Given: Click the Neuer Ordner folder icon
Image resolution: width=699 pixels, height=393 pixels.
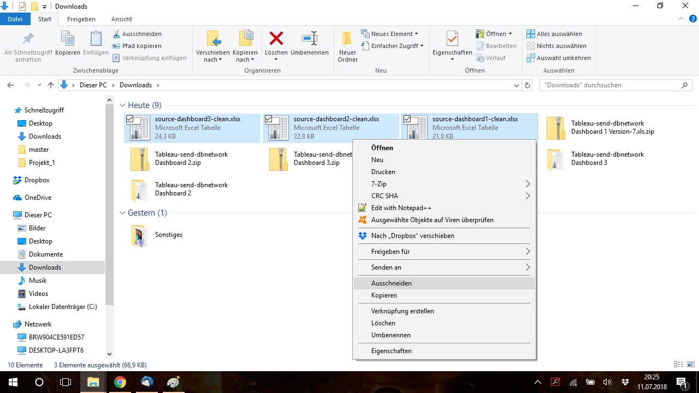Looking at the screenshot, I should [347, 39].
